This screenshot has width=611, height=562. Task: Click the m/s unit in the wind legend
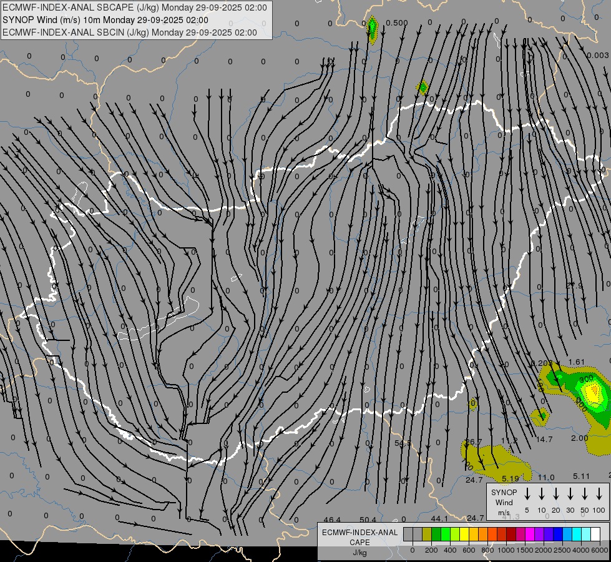504,513
